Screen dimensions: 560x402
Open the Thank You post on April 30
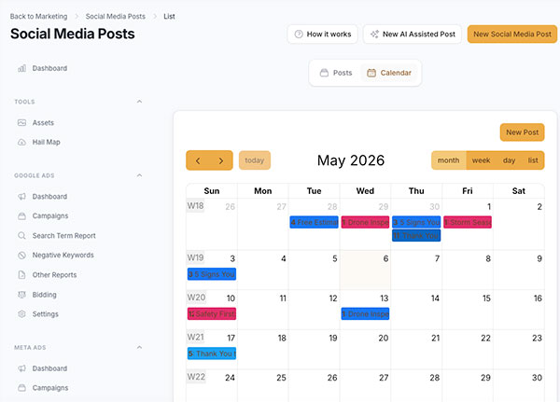point(416,236)
